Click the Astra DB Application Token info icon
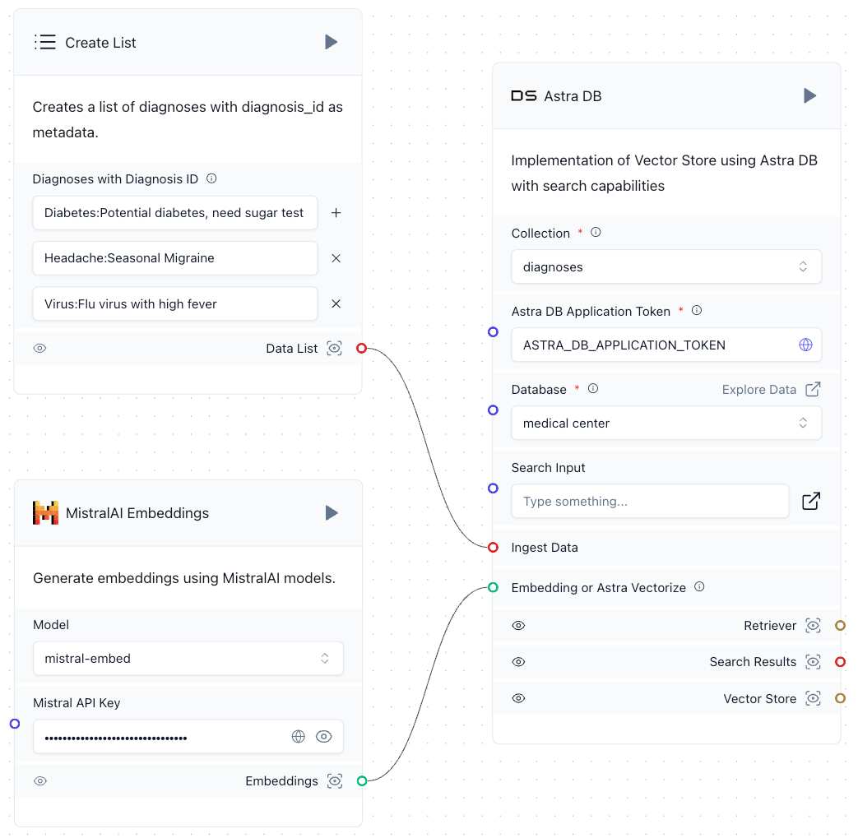The image size is (858, 838). click(x=697, y=311)
